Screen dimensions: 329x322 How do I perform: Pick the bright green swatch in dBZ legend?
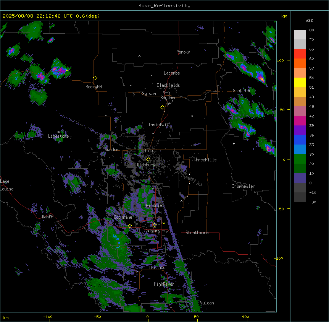(x=300, y=159)
